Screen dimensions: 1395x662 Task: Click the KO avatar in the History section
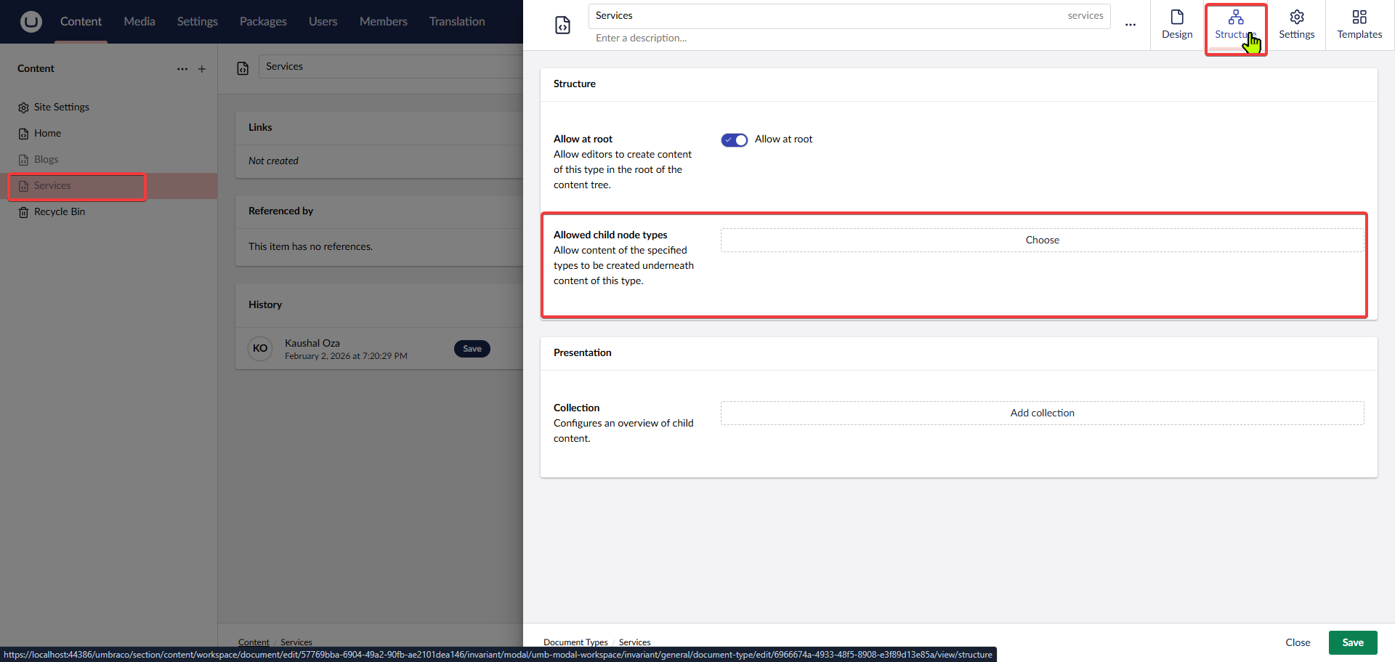[259, 349]
